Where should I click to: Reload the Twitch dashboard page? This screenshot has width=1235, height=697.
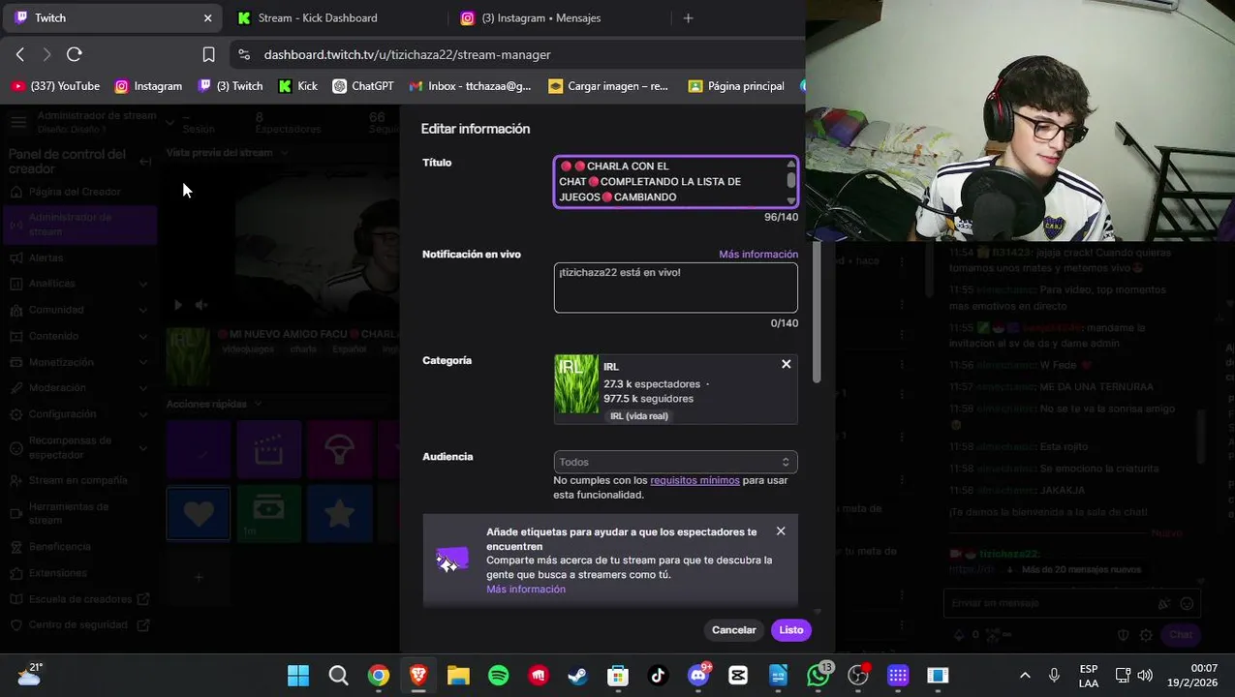pyautogui.click(x=75, y=55)
